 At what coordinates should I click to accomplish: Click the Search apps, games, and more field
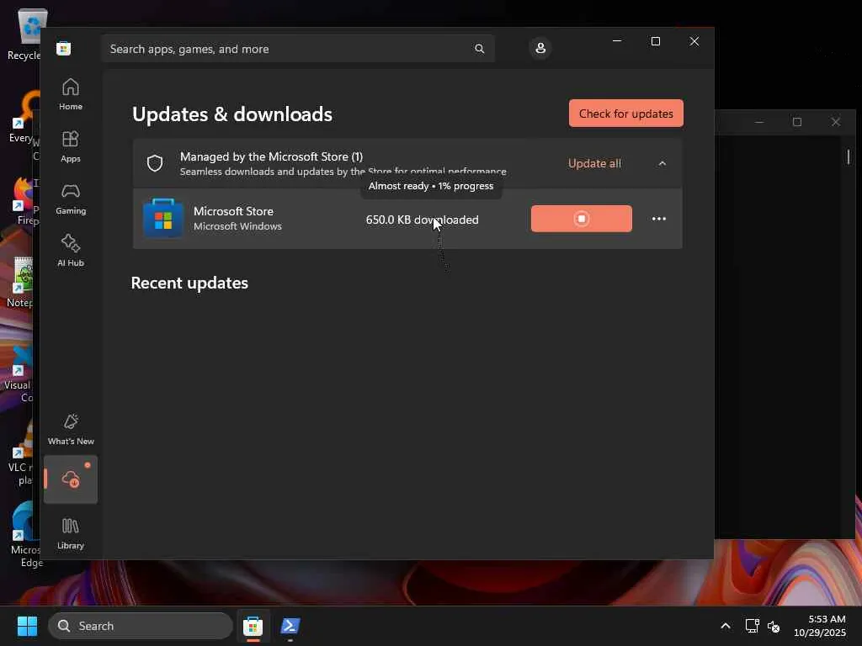tap(297, 49)
